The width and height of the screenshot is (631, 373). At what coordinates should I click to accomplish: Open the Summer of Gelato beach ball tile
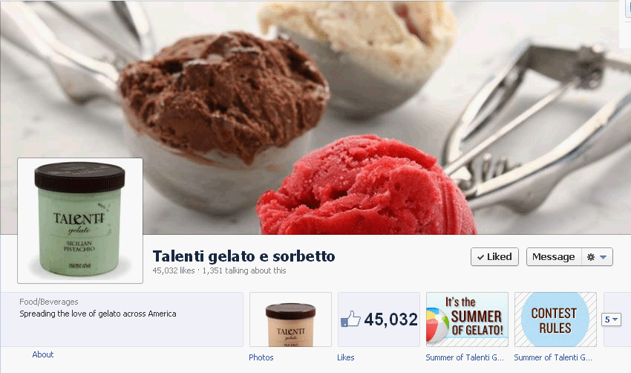tap(467, 320)
